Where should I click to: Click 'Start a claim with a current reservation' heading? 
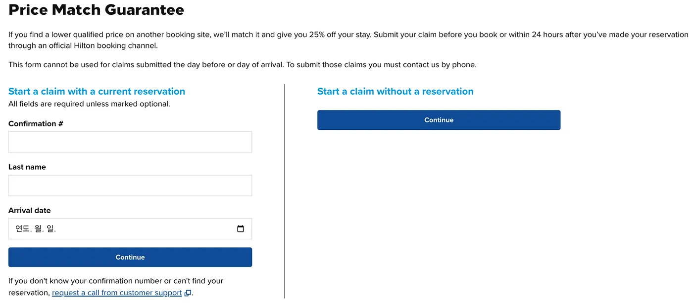point(97,91)
